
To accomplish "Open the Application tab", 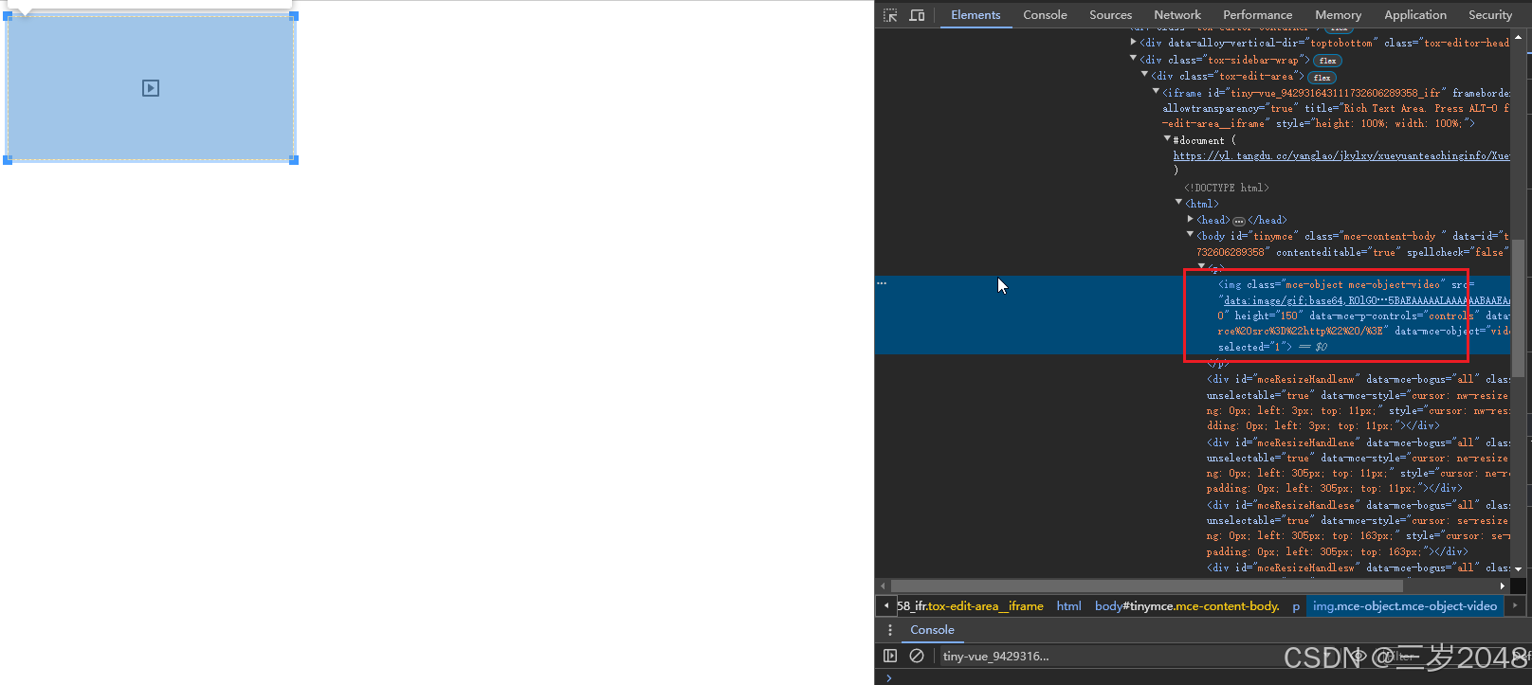I will (x=1414, y=15).
